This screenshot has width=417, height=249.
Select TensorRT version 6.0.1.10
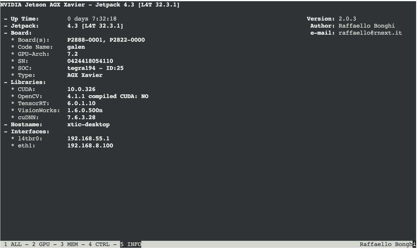(x=81, y=103)
